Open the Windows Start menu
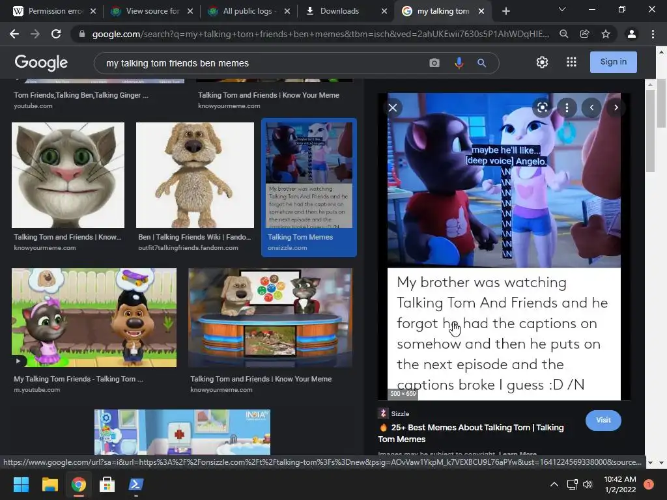This screenshot has width=667, height=500. click(21, 484)
